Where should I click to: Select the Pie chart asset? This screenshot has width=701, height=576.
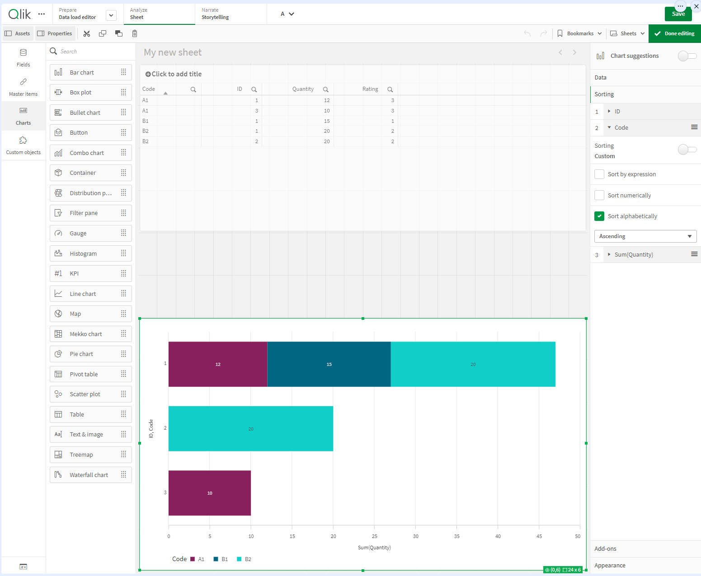pyautogui.click(x=80, y=354)
